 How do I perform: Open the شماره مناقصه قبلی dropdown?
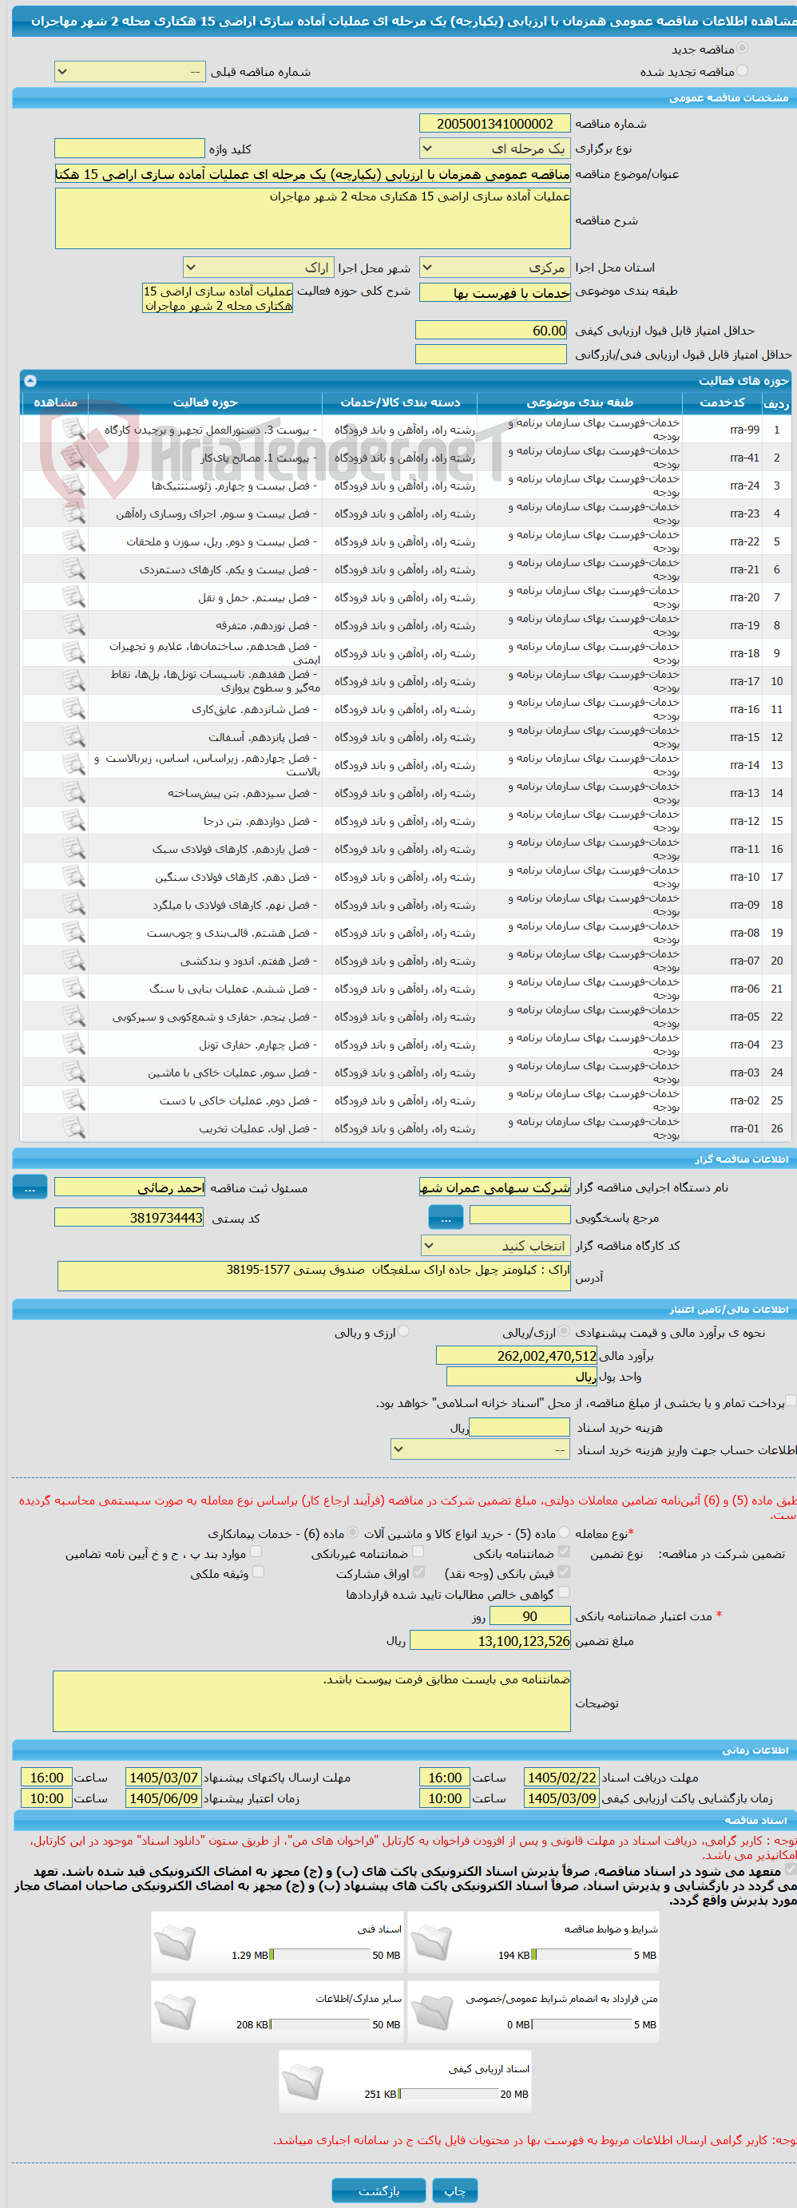pos(129,72)
